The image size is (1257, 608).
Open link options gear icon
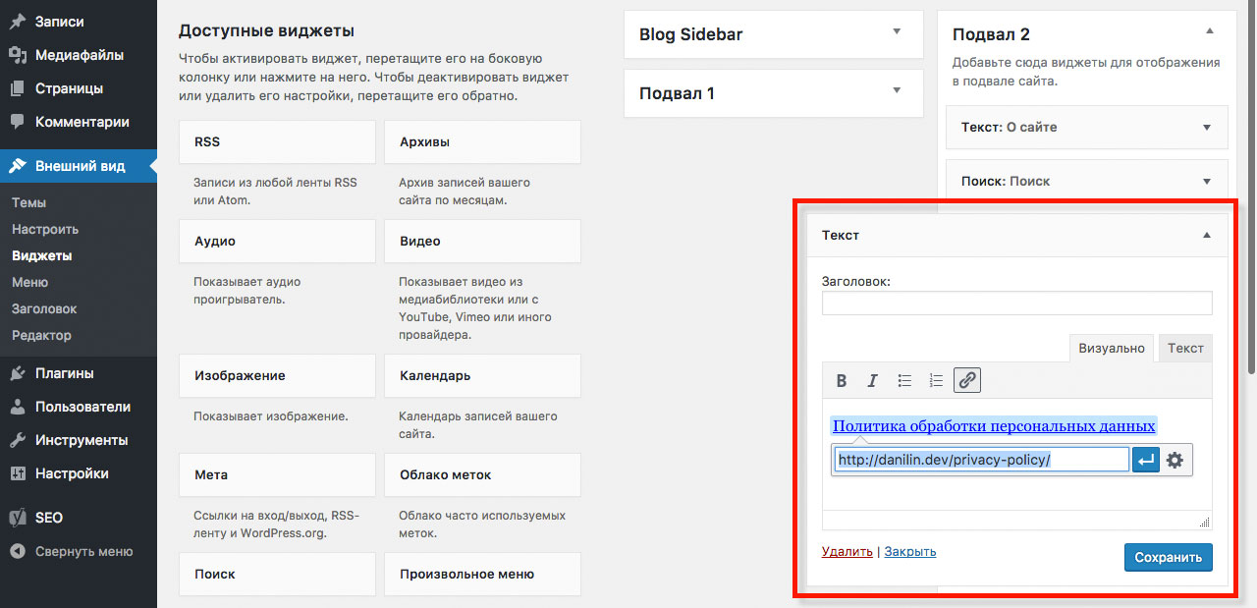coord(1175,460)
